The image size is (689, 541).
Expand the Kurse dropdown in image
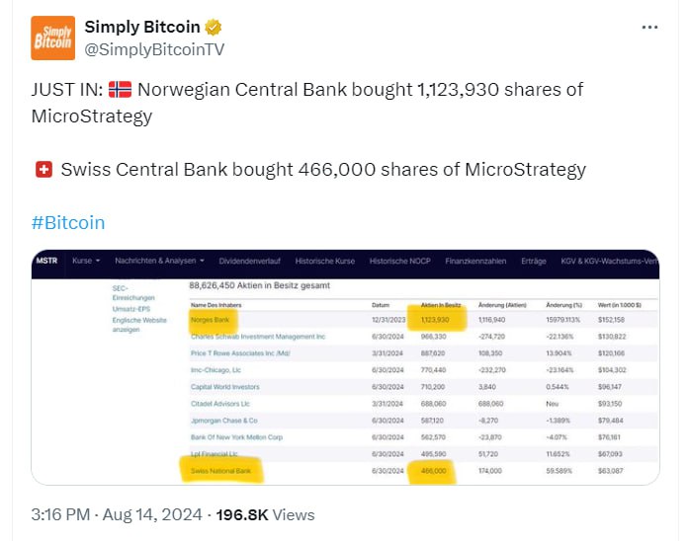point(86,261)
